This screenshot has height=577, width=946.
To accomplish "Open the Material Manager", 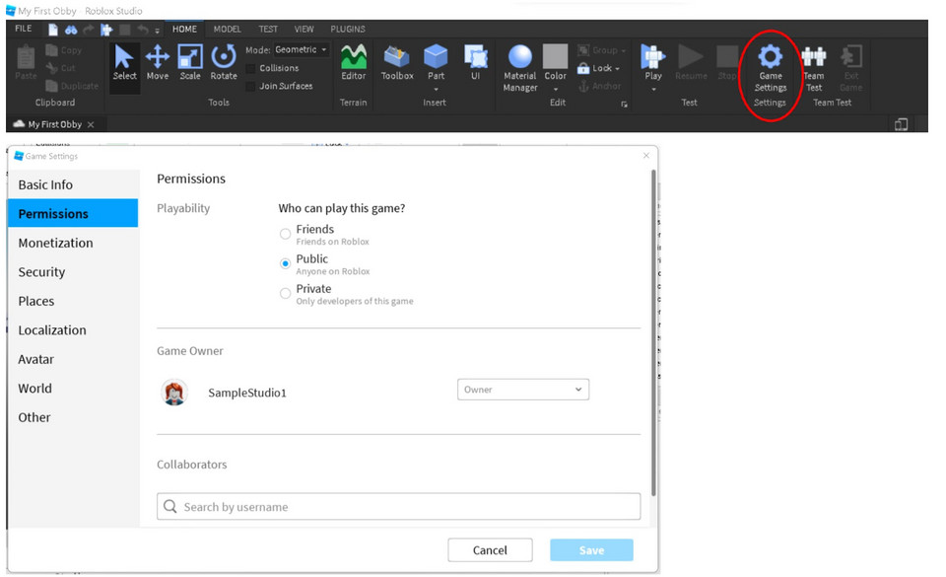I will coord(520,68).
